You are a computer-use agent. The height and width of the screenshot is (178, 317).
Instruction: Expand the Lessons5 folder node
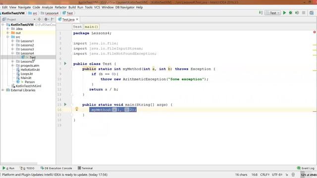[x=12, y=61]
